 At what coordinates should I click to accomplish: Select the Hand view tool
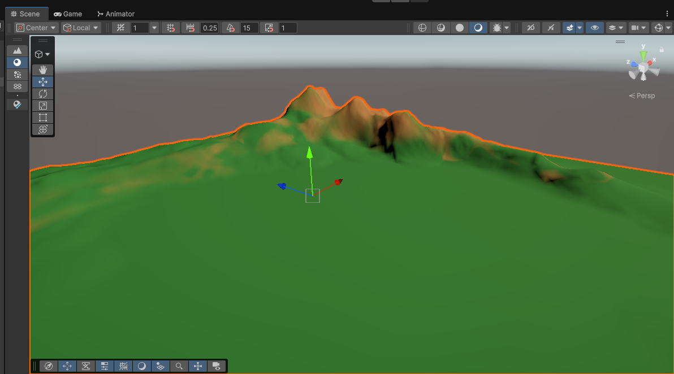tap(42, 69)
